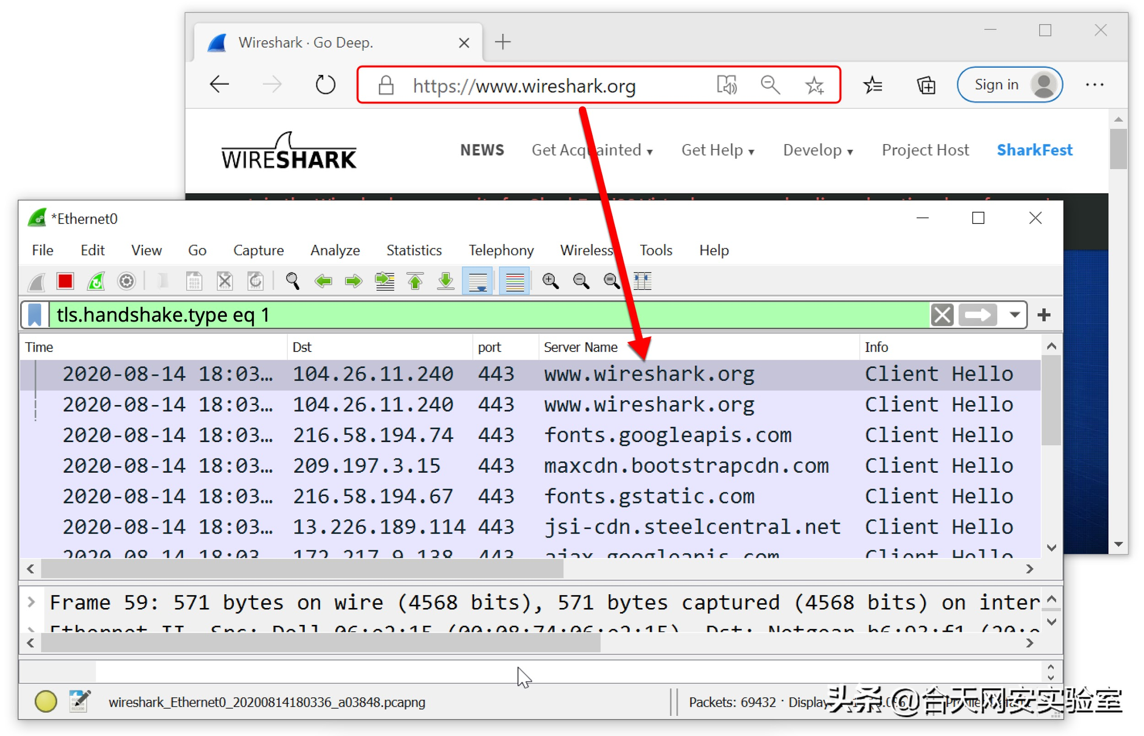
Task: Open the Go menu
Action: pyautogui.click(x=197, y=251)
